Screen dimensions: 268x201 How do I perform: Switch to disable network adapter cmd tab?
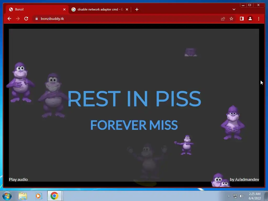coord(100,9)
